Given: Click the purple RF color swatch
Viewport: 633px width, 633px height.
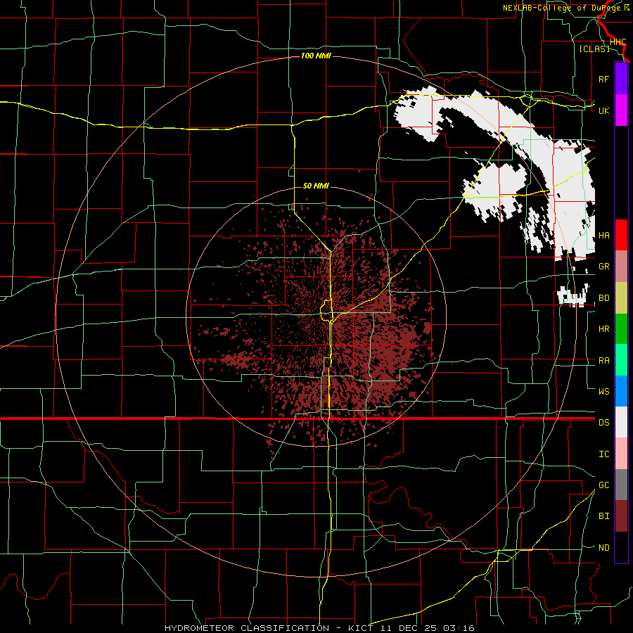Looking at the screenshot, I should pos(621,79).
